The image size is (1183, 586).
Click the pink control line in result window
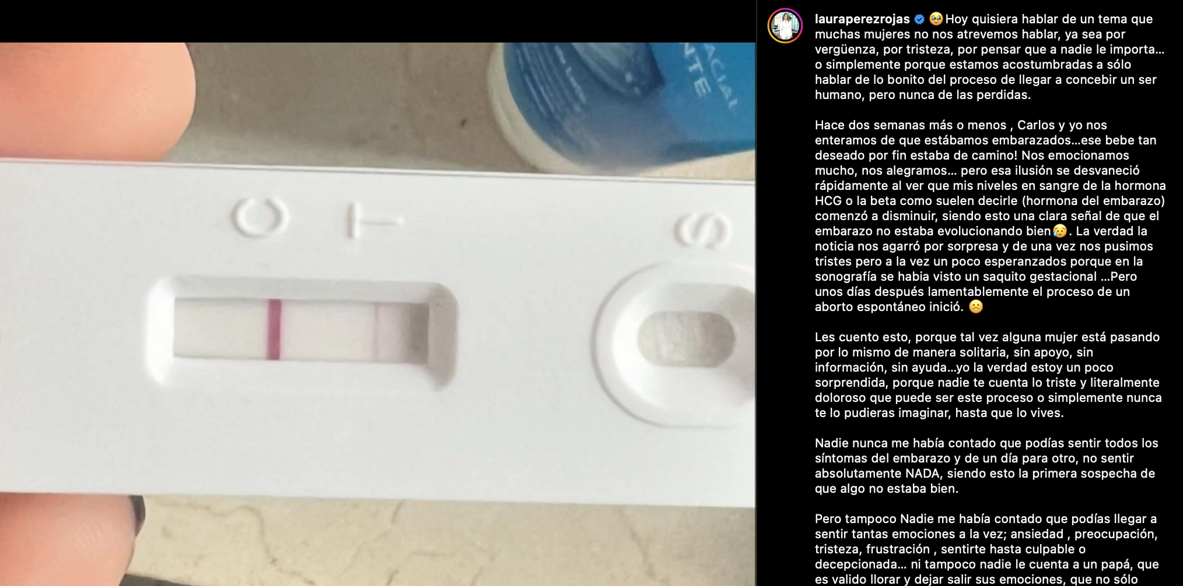[x=274, y=329]
